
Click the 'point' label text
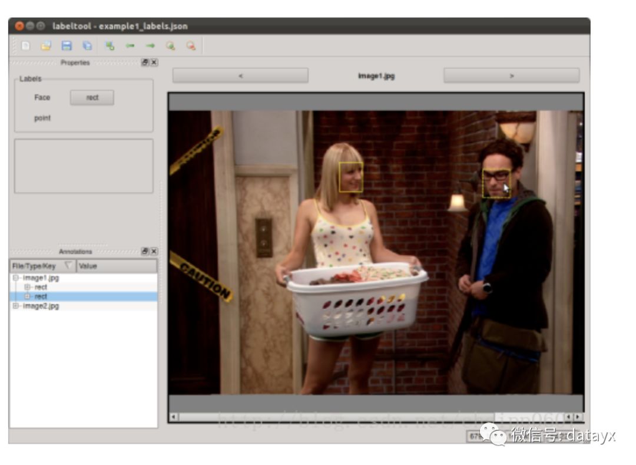(42, 118)
